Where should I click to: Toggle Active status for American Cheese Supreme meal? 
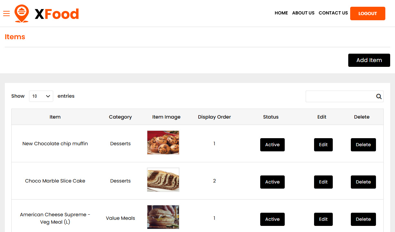(x=272, y=219)
